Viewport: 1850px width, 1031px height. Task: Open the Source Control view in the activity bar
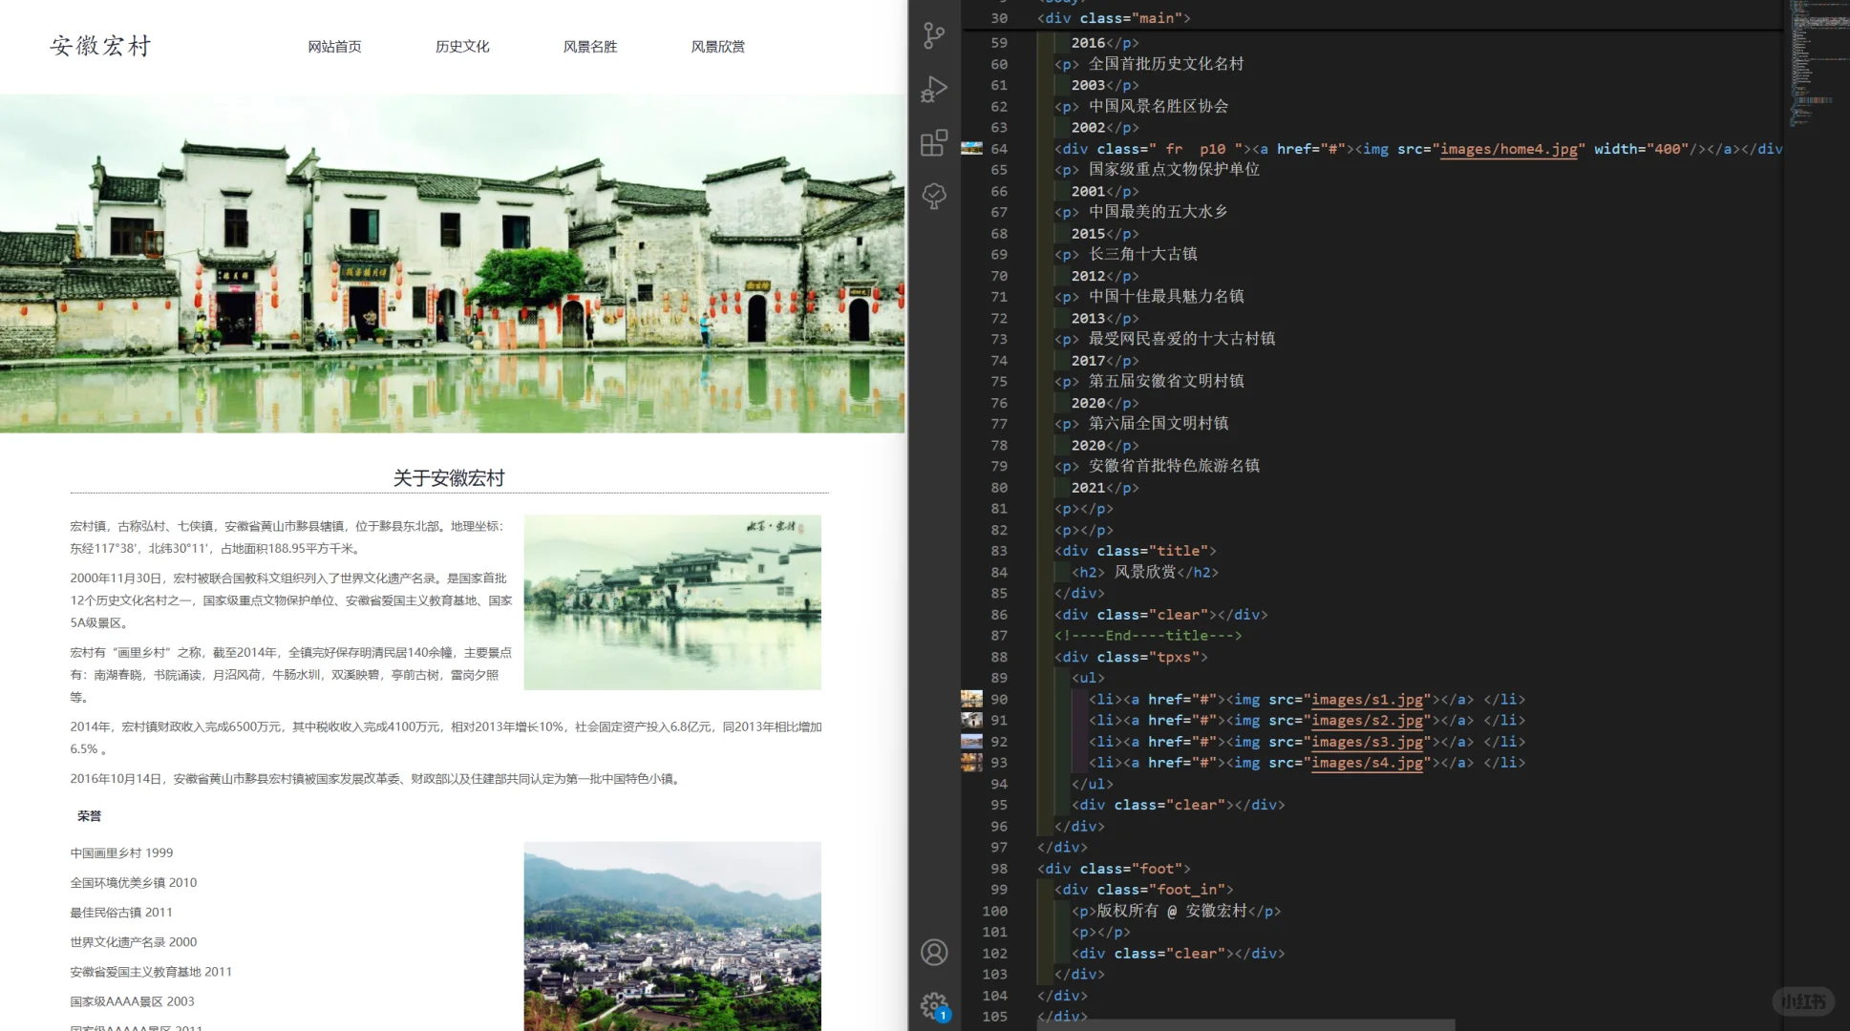[933, 35]
